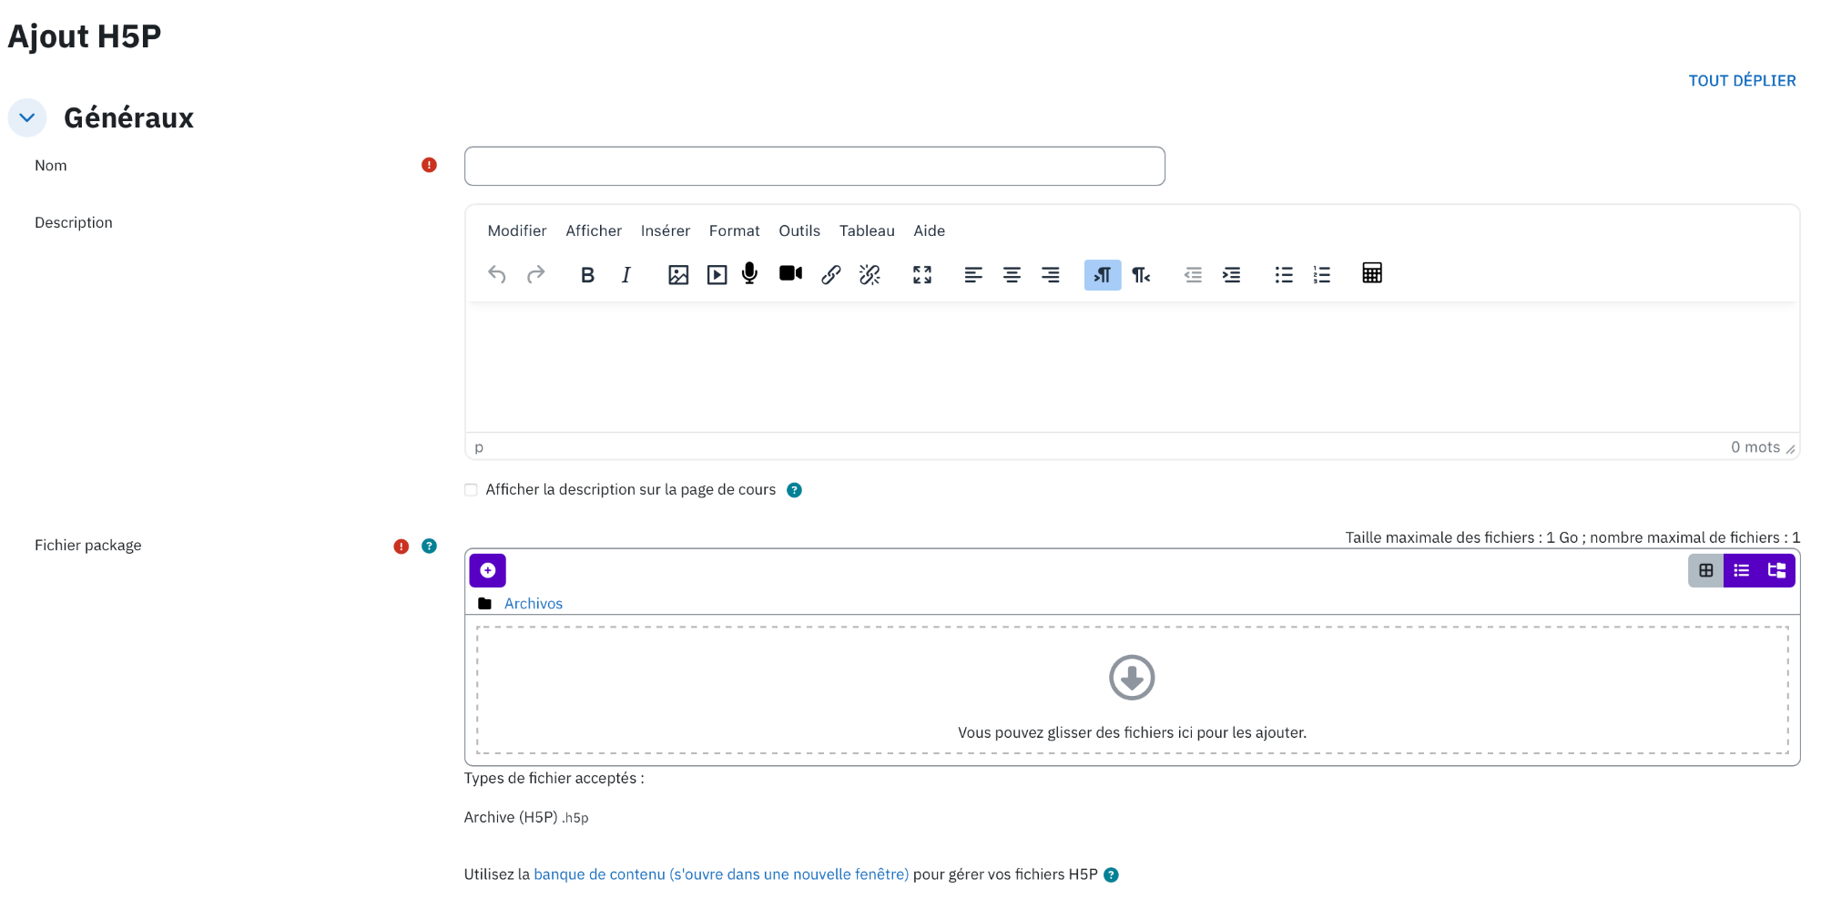Click the Fichier package required indicator
The width and height of the screenshot is (1821, 899).
pos(401,547)
